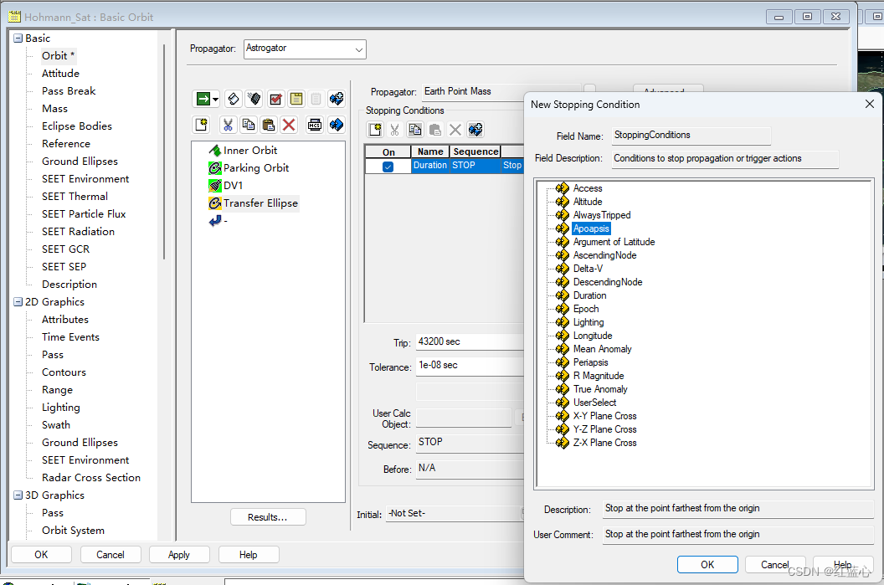Open Time Events under 2D Graphics
The width and height of the screenshot is (884, 585).
pyautogui.click(x=70, y=337)
